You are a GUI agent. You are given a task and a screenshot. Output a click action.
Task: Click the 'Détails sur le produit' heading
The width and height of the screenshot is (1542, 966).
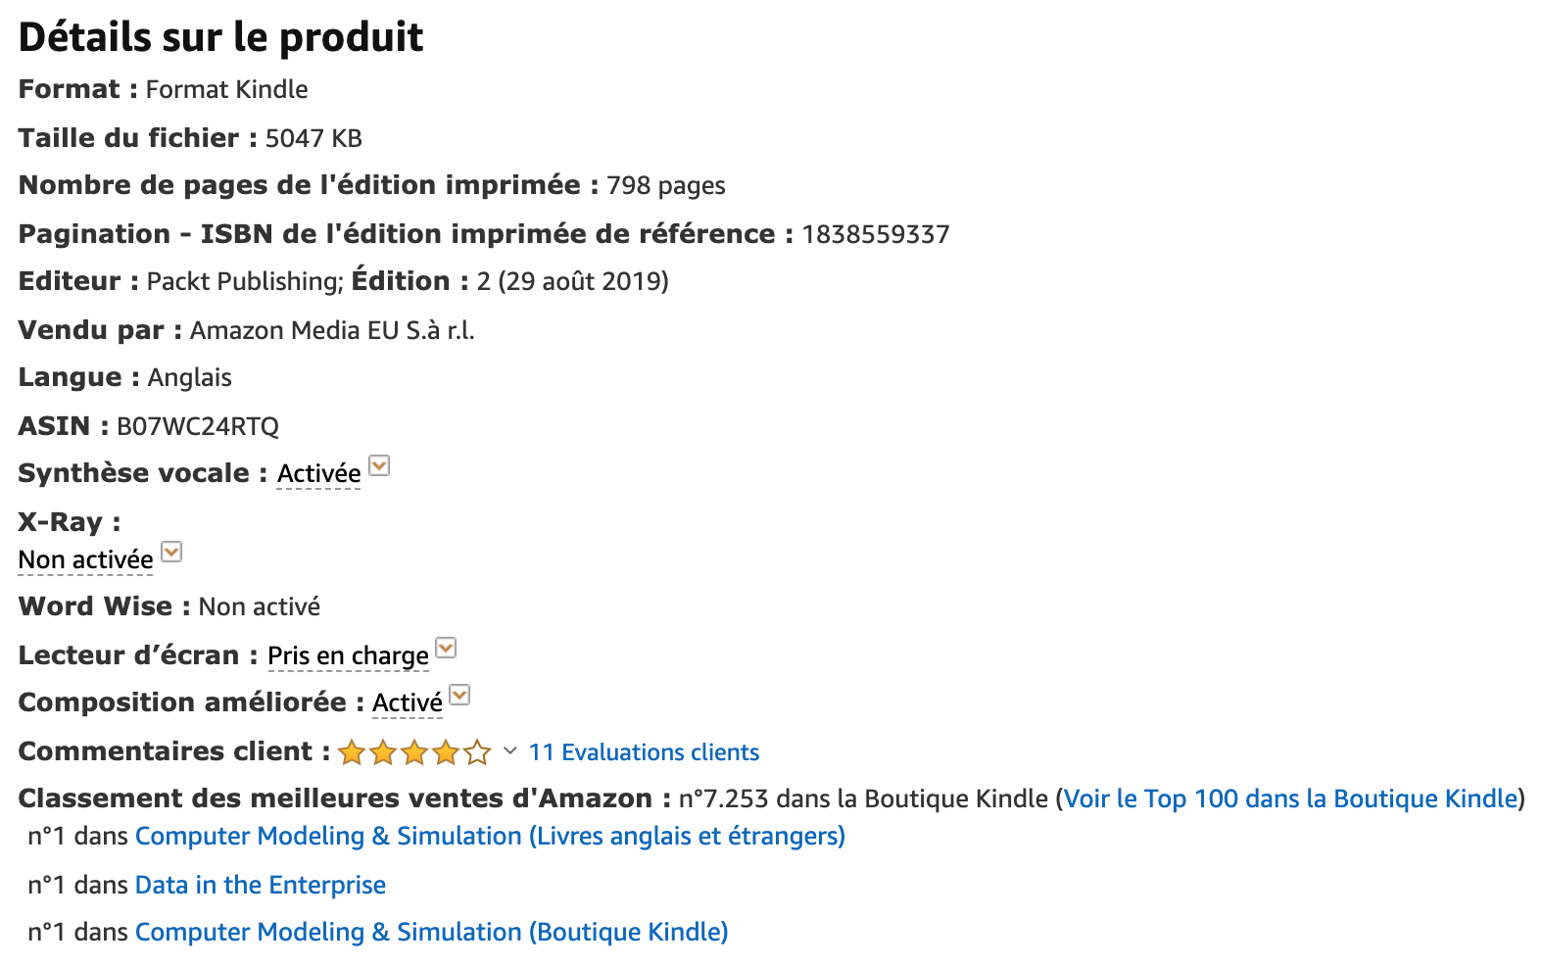(221, 38)
